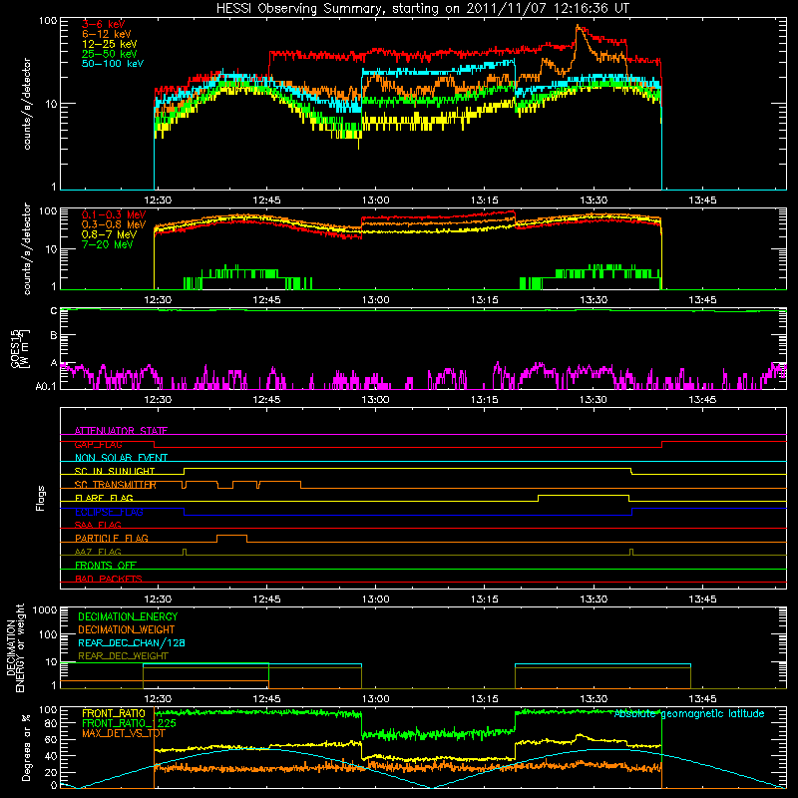
Task: Click the 0.8-7 MeV legend label
Action: tap(109, 234)
